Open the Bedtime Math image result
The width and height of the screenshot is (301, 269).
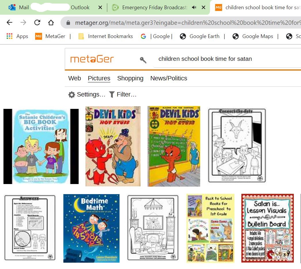91,228
